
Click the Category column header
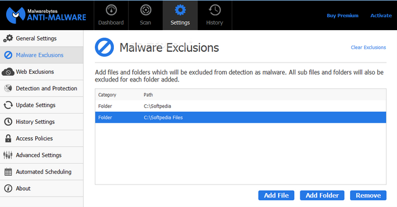click(x=107, y=95)
